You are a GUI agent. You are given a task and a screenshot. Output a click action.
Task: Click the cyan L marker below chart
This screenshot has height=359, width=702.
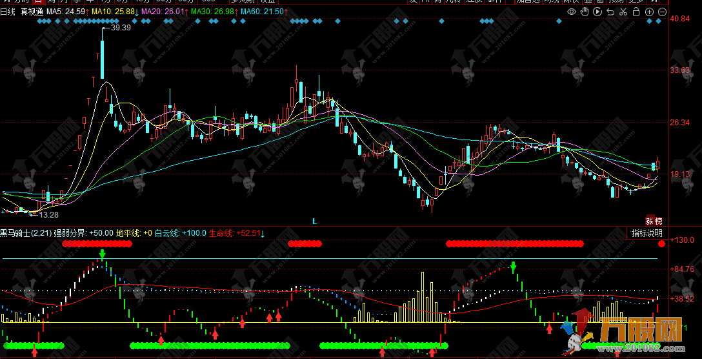tap(314, 221)
